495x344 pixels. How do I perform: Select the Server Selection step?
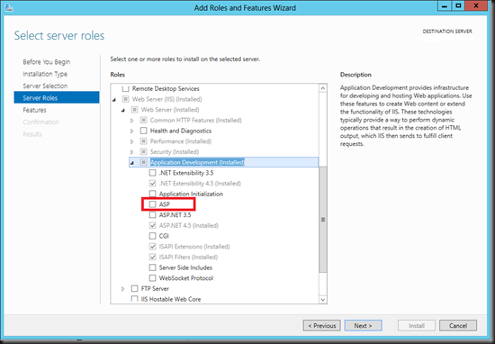pyautogui.click(x=45, y=86)
